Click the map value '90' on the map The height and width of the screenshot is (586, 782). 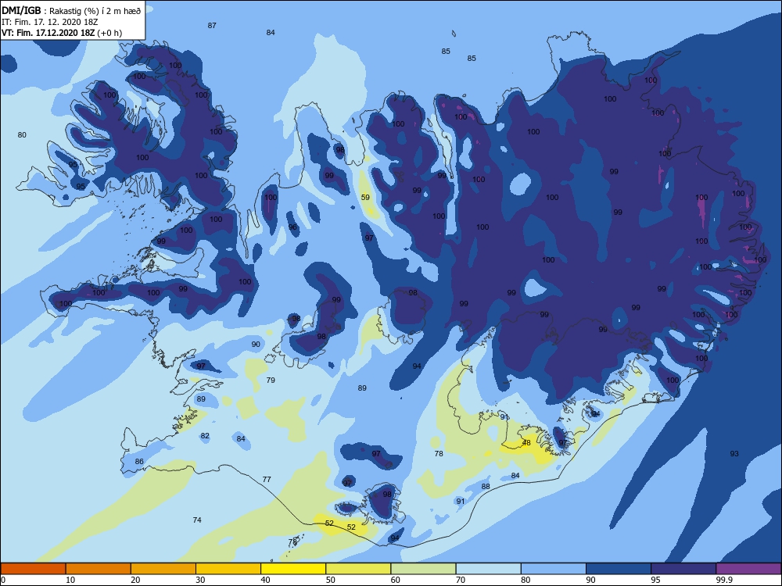[256, 345]
